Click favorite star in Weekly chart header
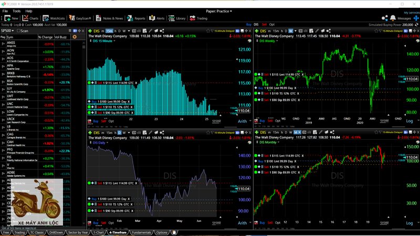Screen dimensions: 420x236 pos(376,31)
